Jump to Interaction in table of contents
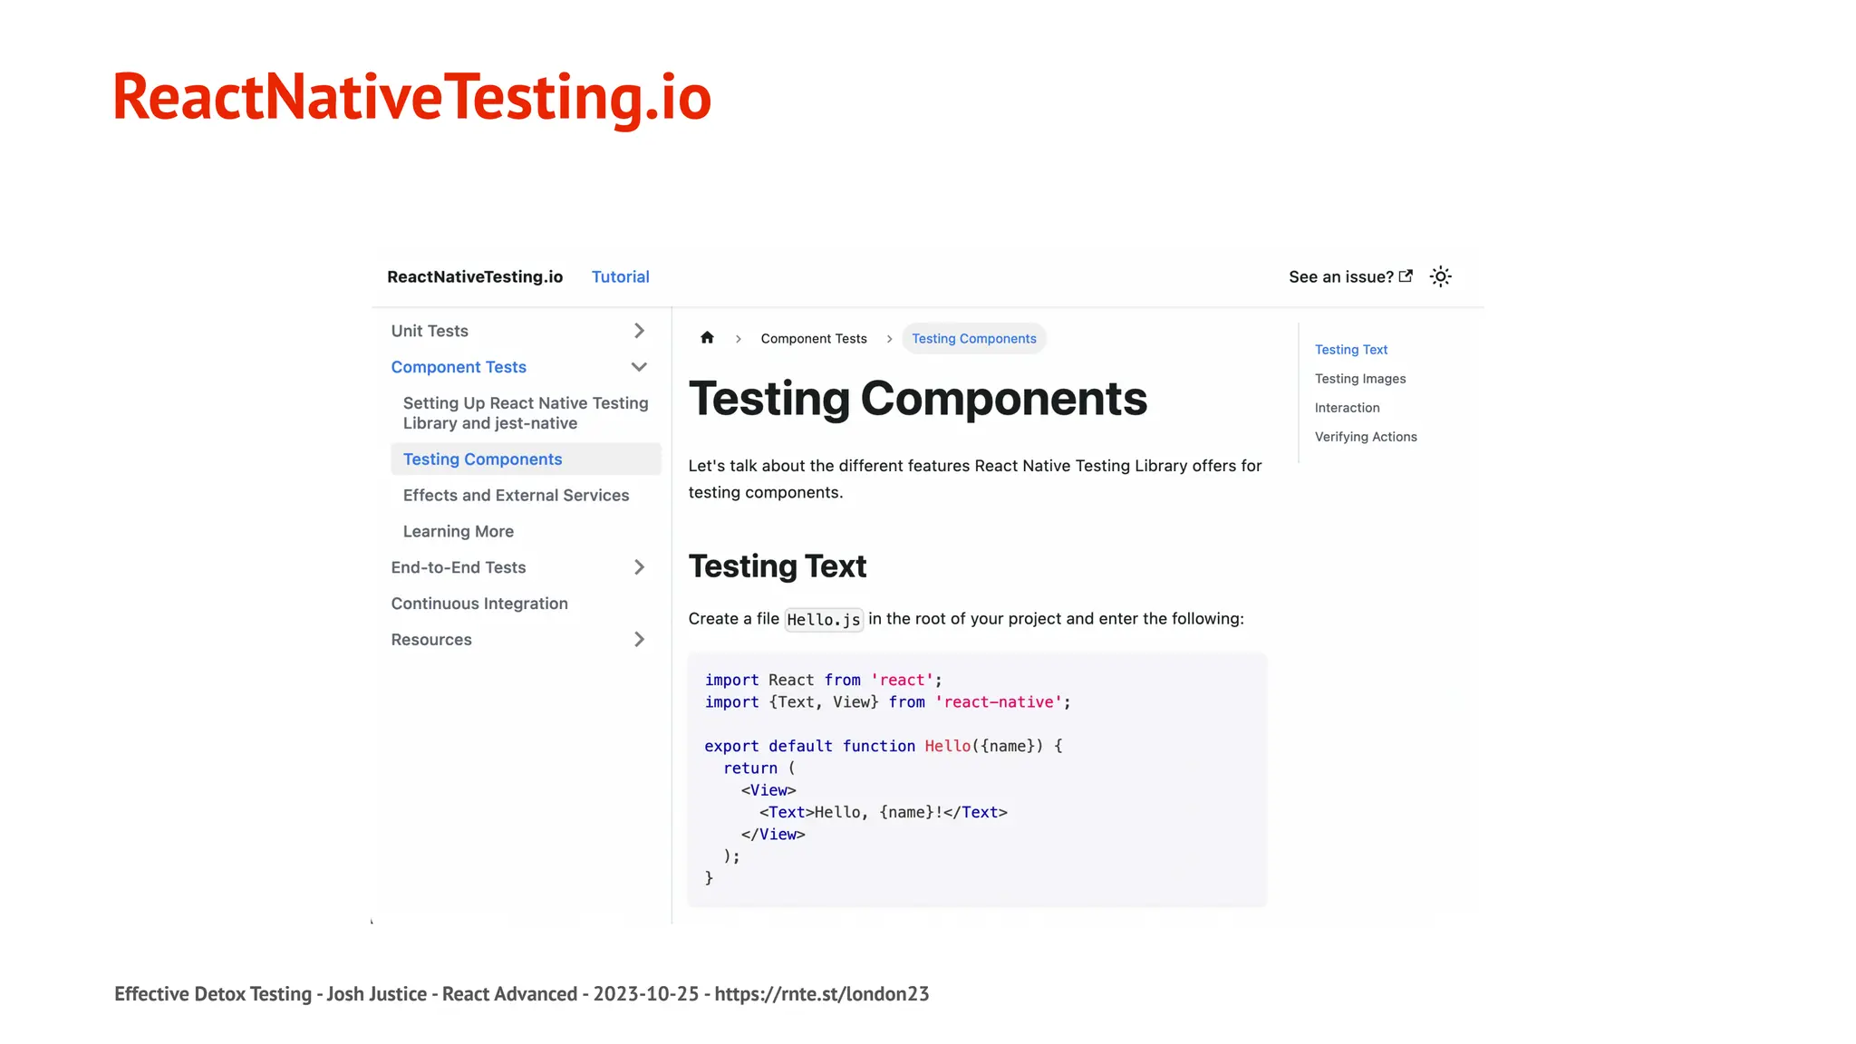This screenshot has height=1044, width=1856. point(1347,408)
